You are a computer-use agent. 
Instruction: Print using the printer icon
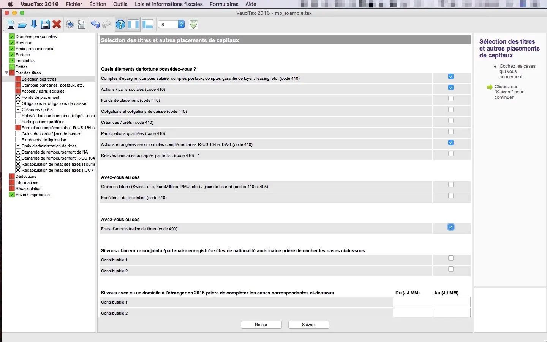70,25
